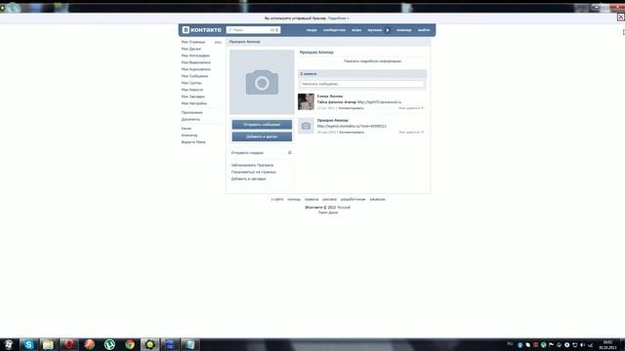Viewport: 625px width, 351px height.
Task: Open Google Chrome from the taskbar
Action: tap(130, 344)
